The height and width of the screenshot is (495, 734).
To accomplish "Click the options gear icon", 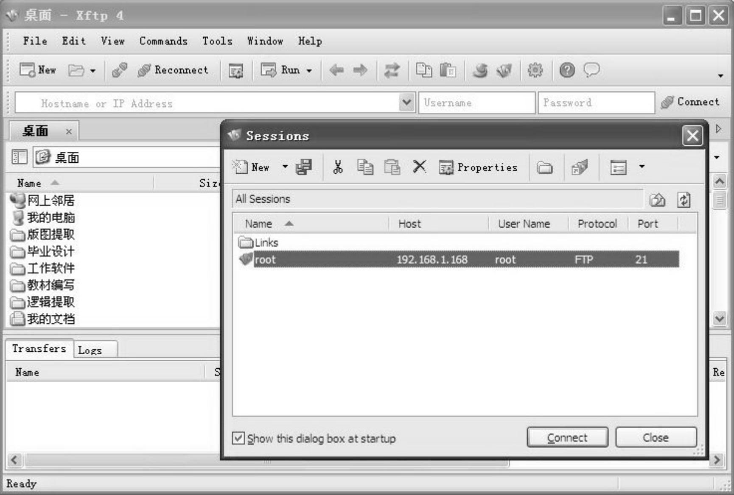I will pos(535,70).
